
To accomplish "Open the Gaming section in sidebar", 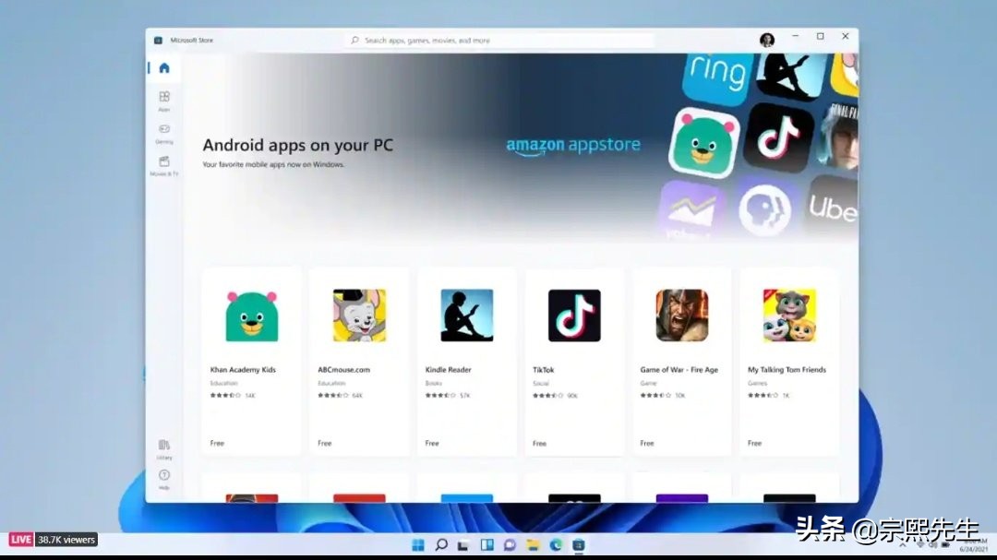I will [x=164, y=134].
